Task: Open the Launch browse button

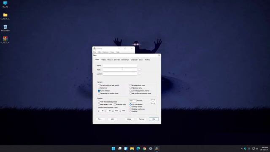Action: (x=140, y=73)
